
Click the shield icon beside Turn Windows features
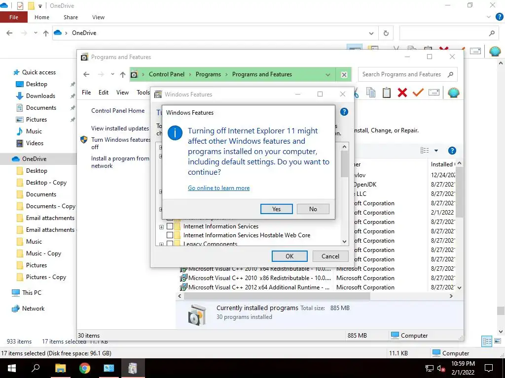[x=84, y=140]
